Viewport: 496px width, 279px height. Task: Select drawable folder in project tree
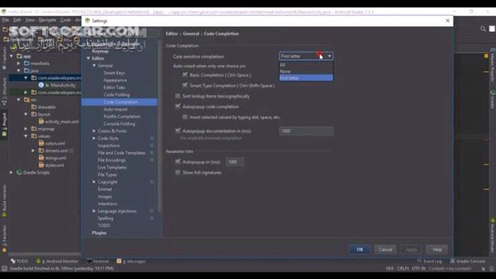click(47, 107)
